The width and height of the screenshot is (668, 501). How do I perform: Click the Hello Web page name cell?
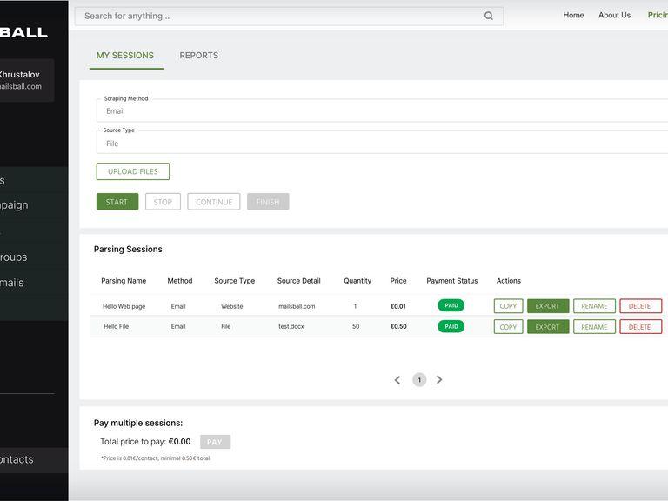(x=124, y=306)
